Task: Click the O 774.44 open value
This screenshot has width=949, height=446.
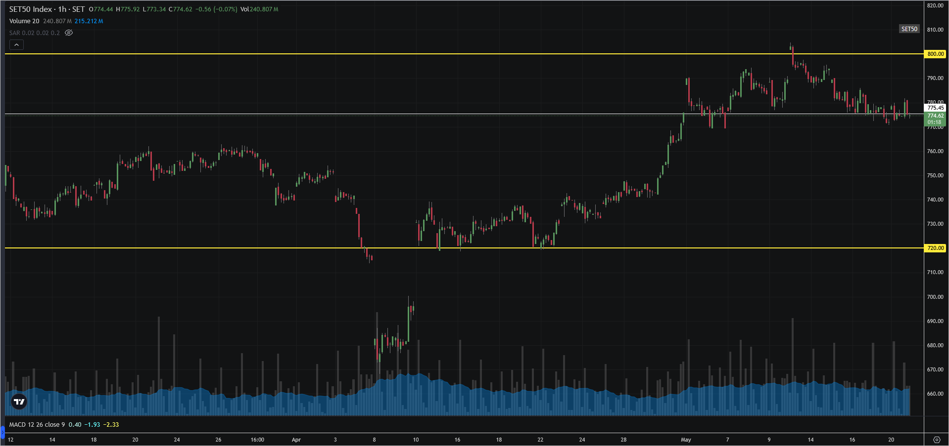Action: pyautogui.click(x=101, y=9)
